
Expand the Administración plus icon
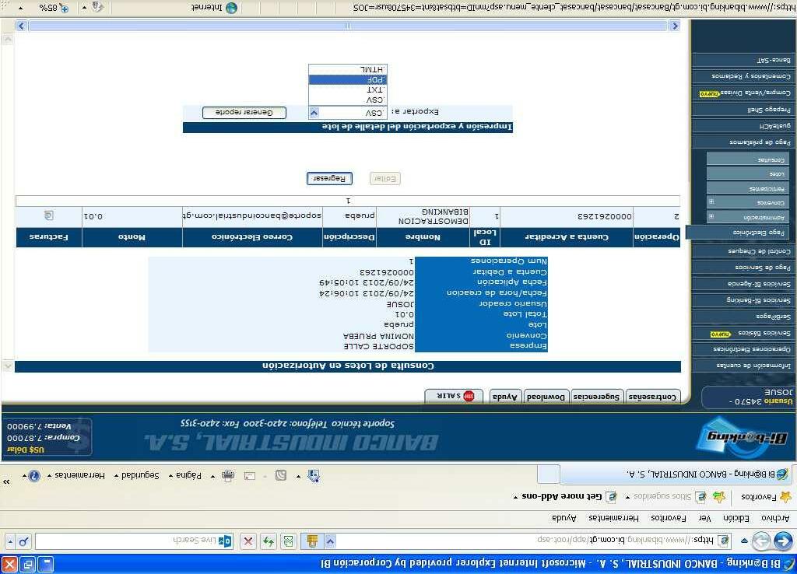[711, 217]
